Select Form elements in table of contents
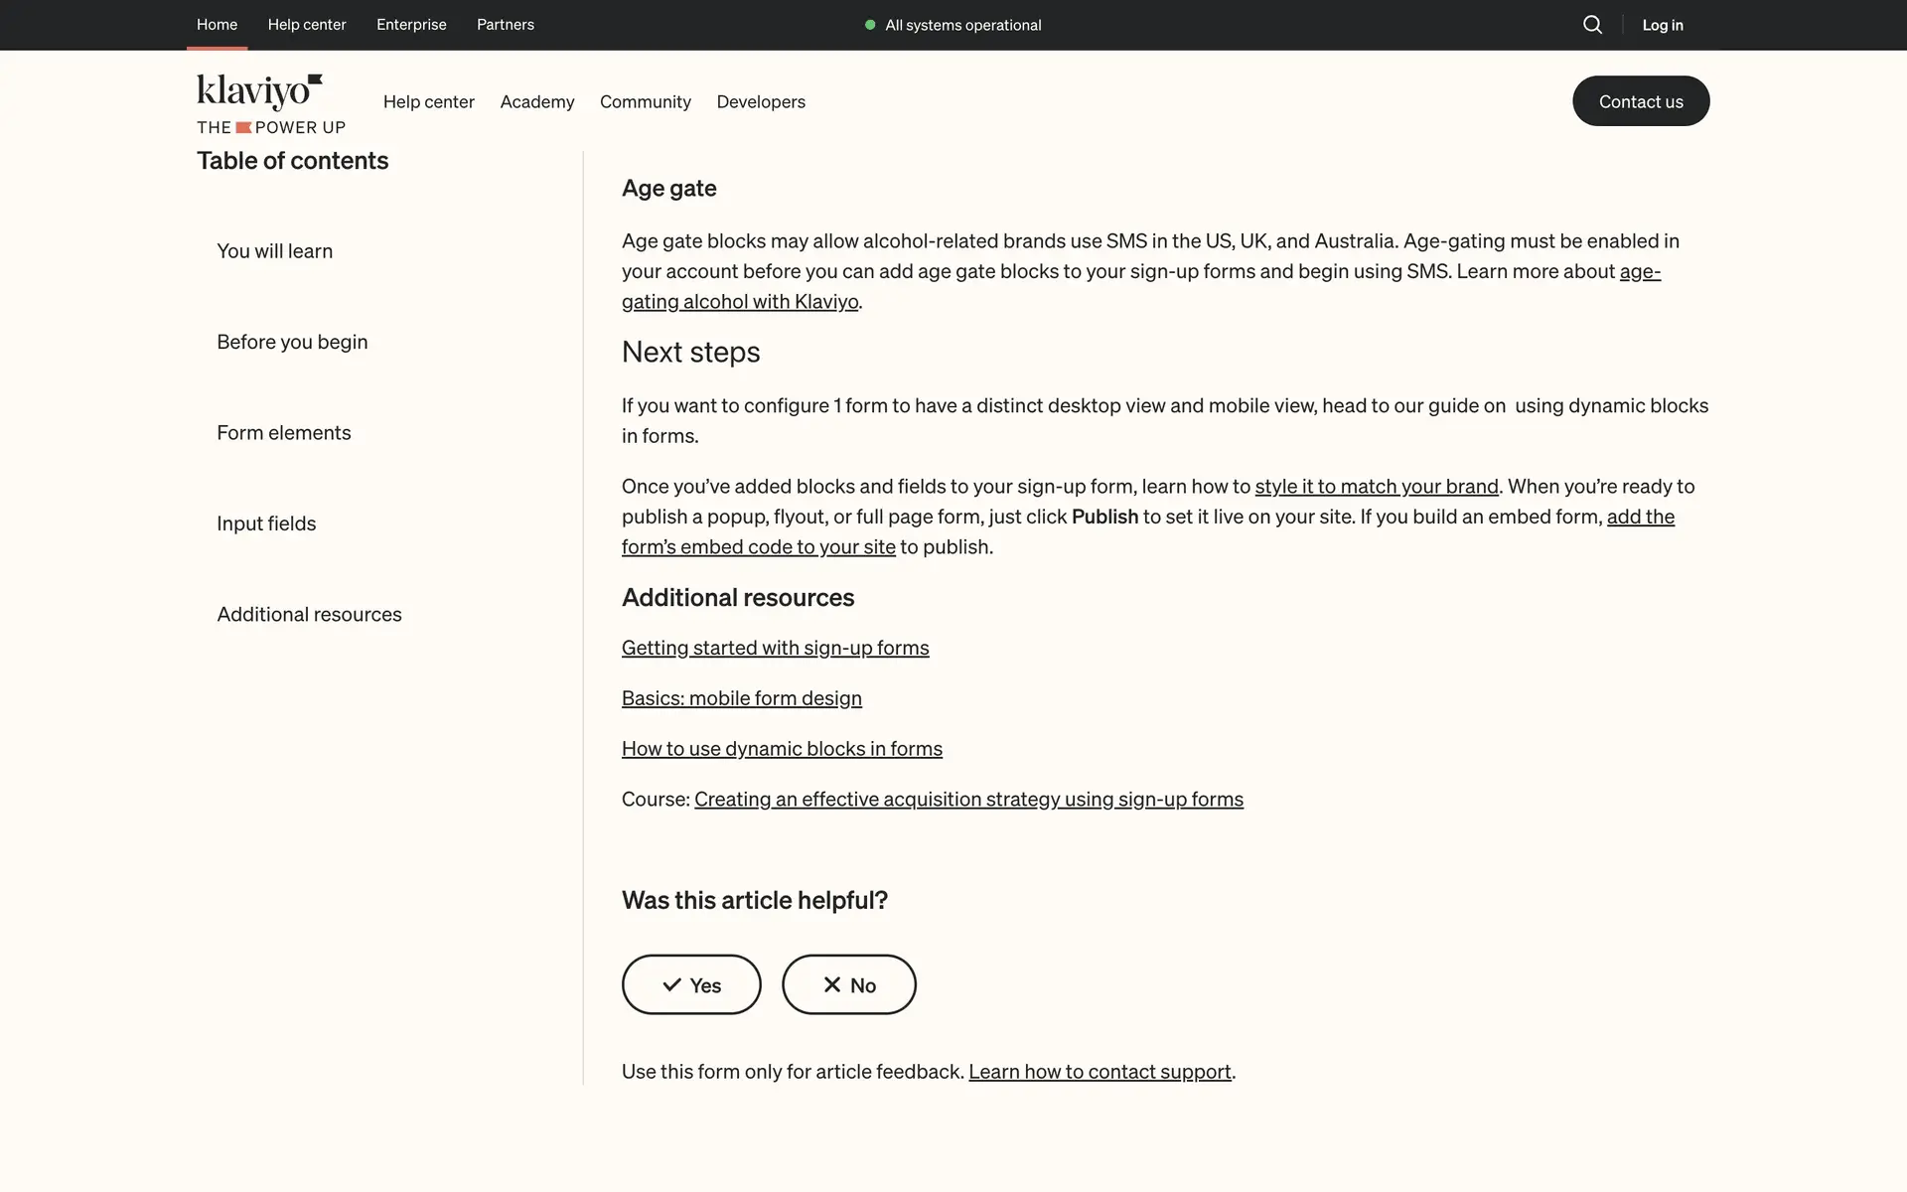This screenshot has width=1907, height=1192. click(x=283, y=432)
